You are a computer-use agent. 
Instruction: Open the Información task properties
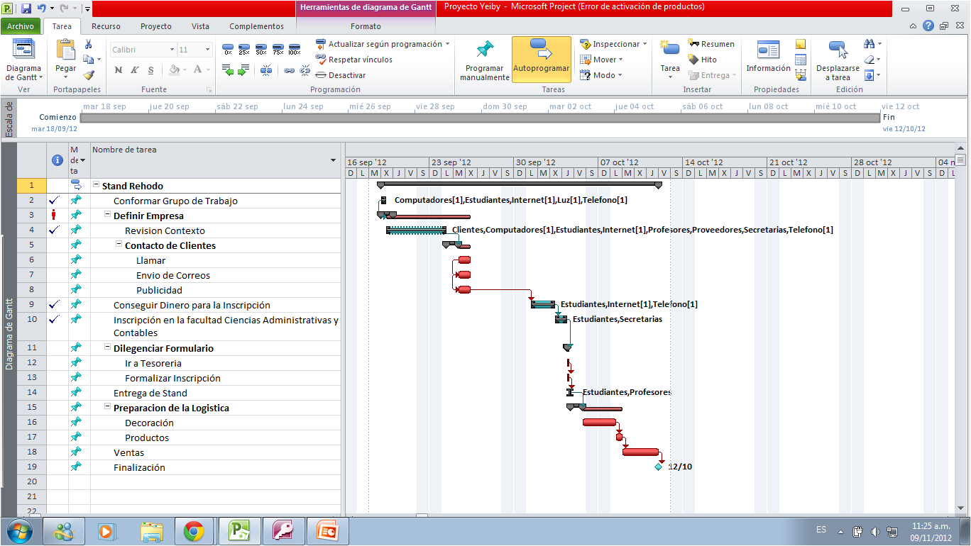click(x=767, y=60)
